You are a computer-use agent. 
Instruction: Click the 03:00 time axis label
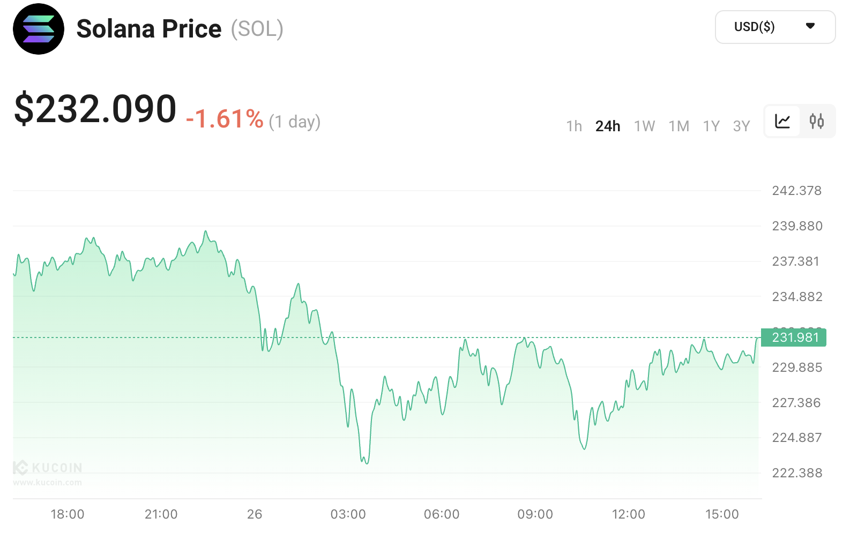[348, 514]
